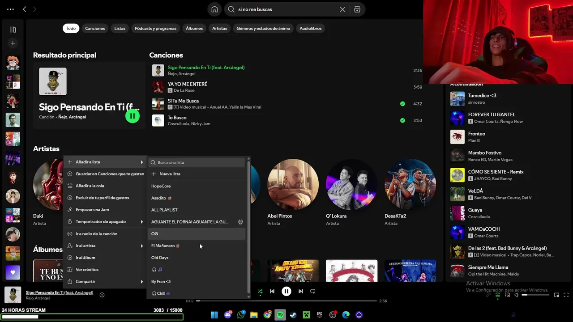
Task: Add to the OG playlist
Action: click(197, 233)
